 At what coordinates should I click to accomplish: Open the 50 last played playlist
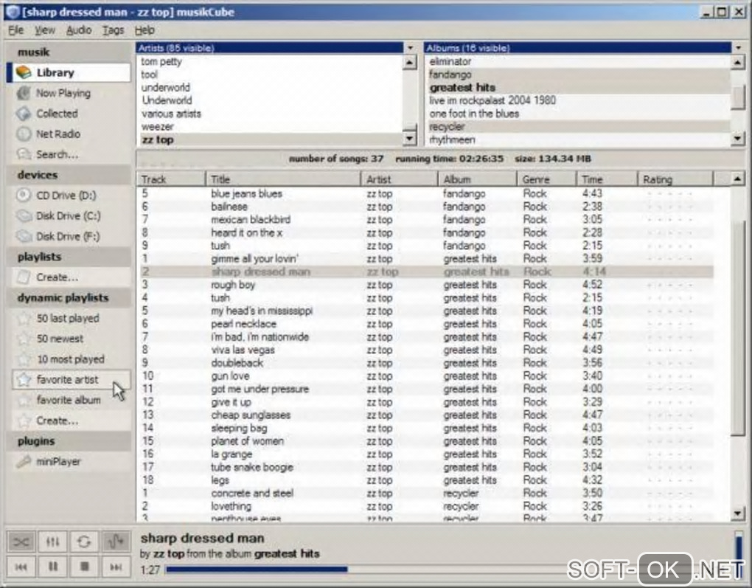click(x=69, y=318)
